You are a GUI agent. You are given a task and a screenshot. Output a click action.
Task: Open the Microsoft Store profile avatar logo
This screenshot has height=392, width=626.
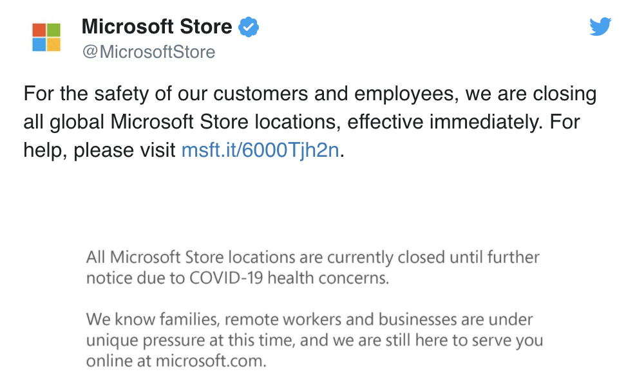click(46, 37)
